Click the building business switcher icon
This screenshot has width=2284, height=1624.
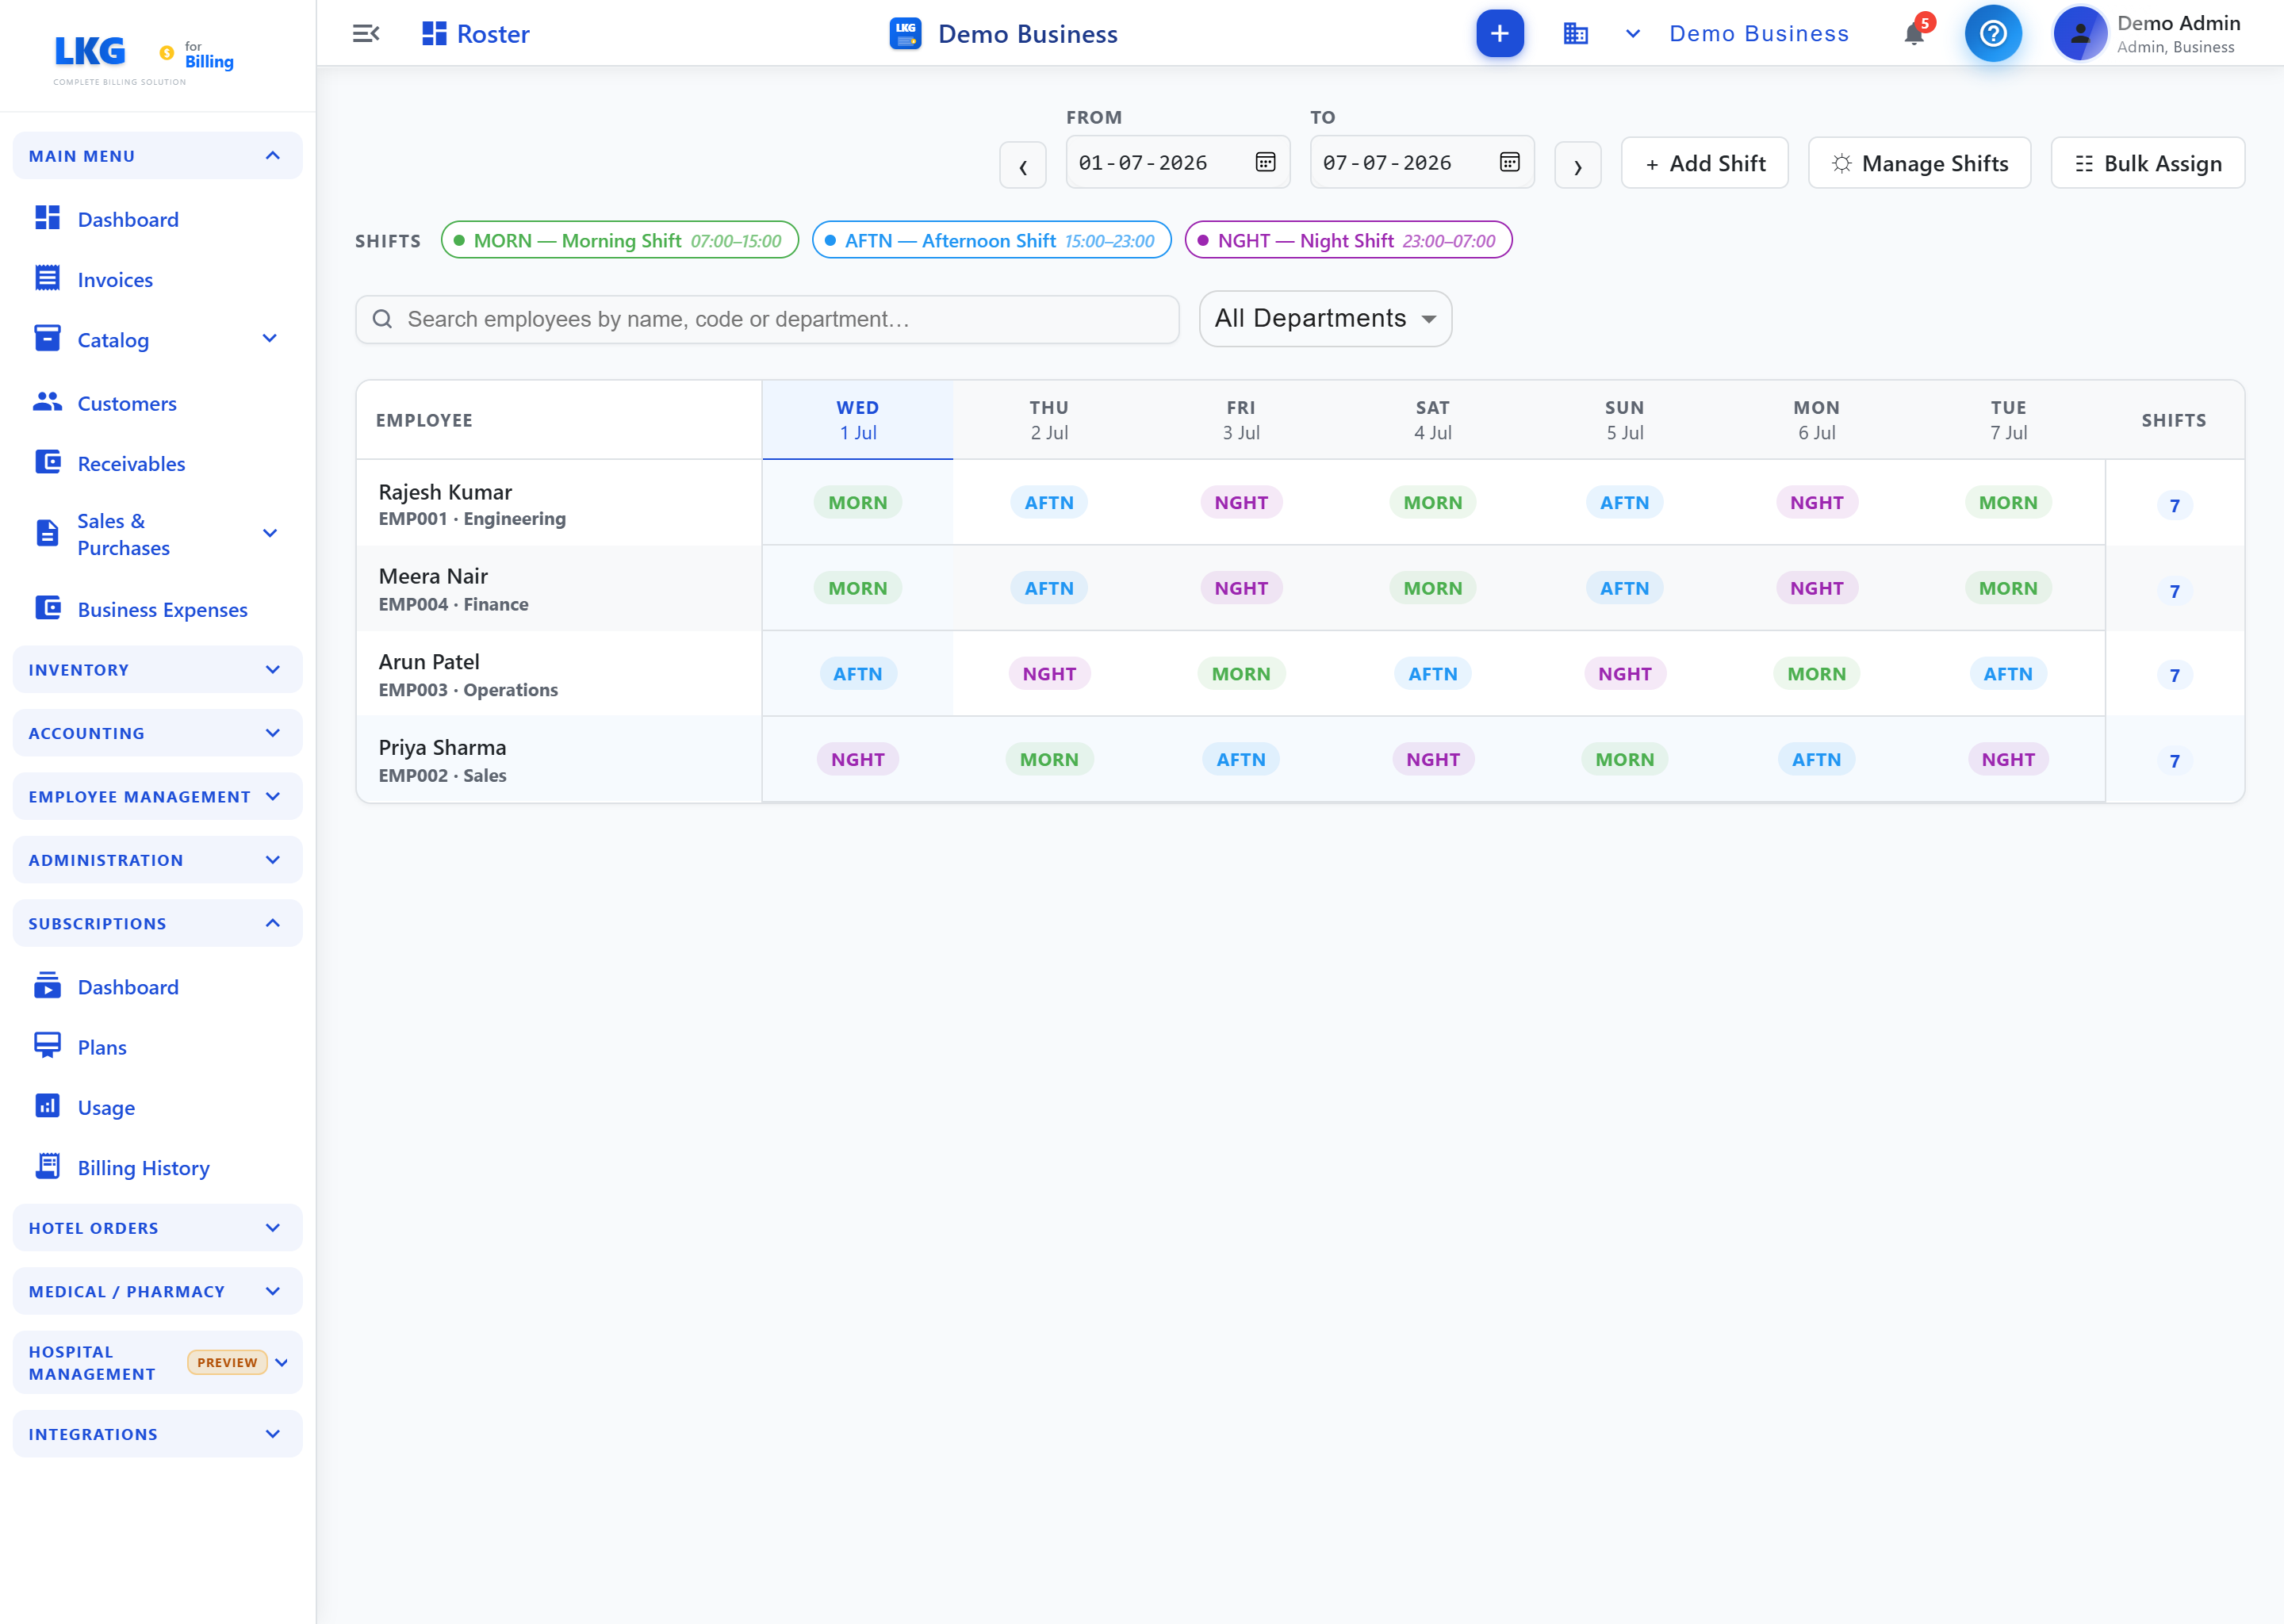(x=1575, y=34)
